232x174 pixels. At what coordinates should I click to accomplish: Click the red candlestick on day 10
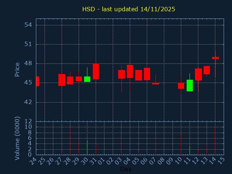click(x=181, y=86)
